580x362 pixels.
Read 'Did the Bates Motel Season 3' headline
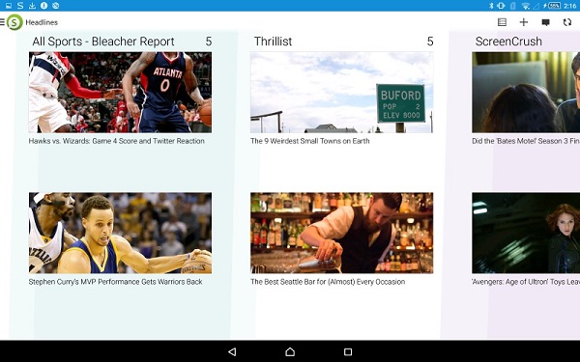[526, 141]
